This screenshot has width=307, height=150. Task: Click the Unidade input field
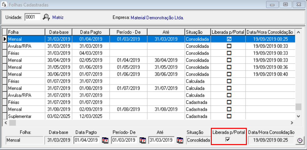tap(33, 17)
